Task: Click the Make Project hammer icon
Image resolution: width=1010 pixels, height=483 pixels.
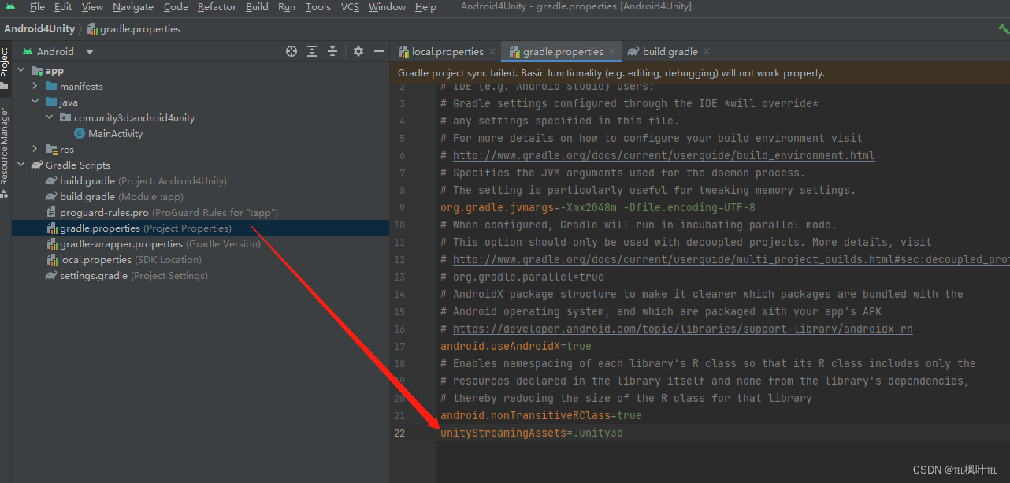Action: (1003, 29)
